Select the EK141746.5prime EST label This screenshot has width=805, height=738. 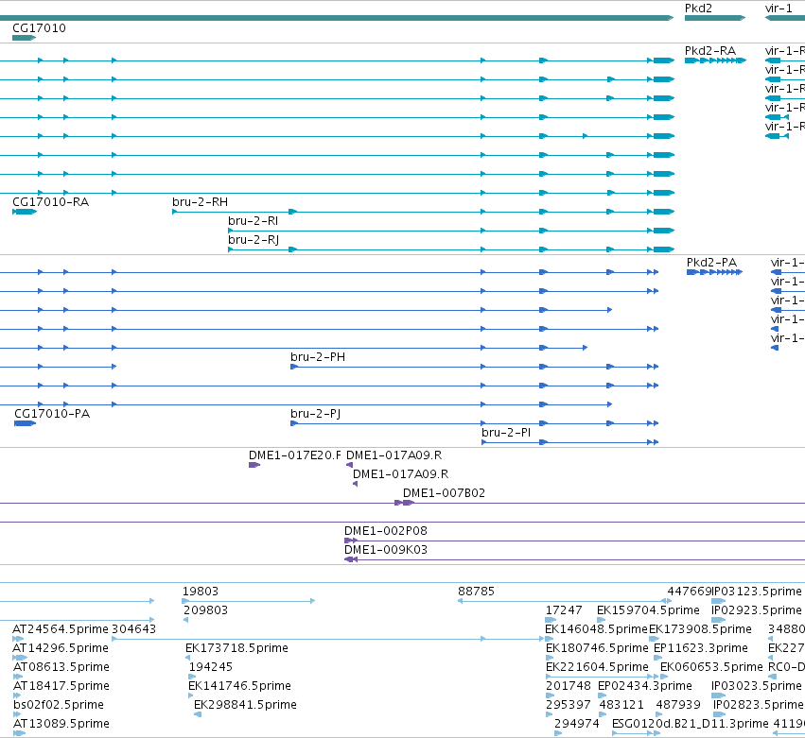click(239, 686)
